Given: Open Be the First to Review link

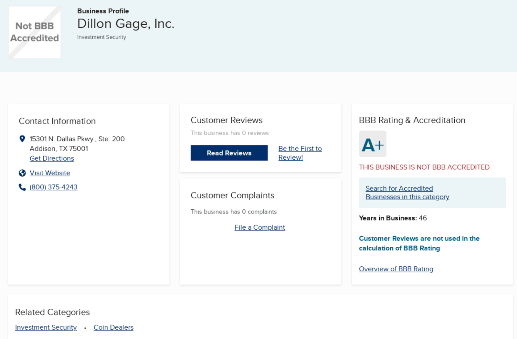Looking at the screenshot, I should [x=300, y=153].
